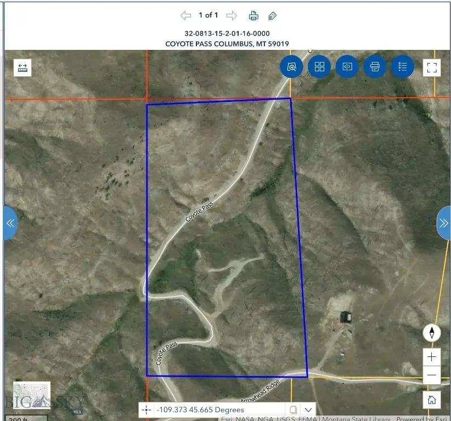Expand the coordinate format dropdown

[308, 409]
